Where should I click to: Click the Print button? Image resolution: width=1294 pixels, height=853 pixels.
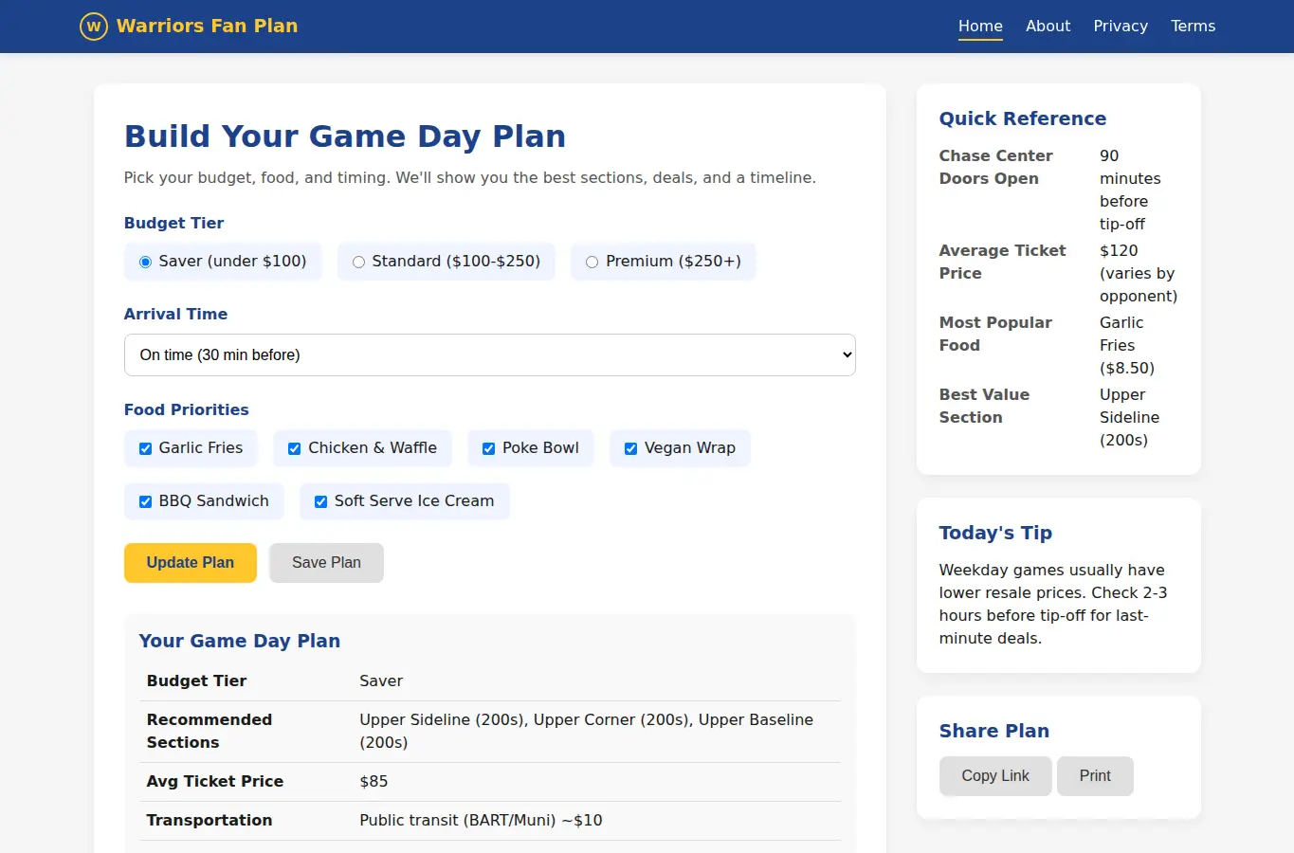pos(1095,776)
